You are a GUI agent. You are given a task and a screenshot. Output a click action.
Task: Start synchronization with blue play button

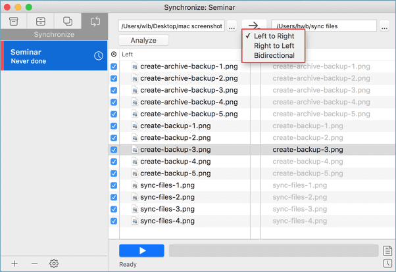pyautogui.click(x=141, y=250)
